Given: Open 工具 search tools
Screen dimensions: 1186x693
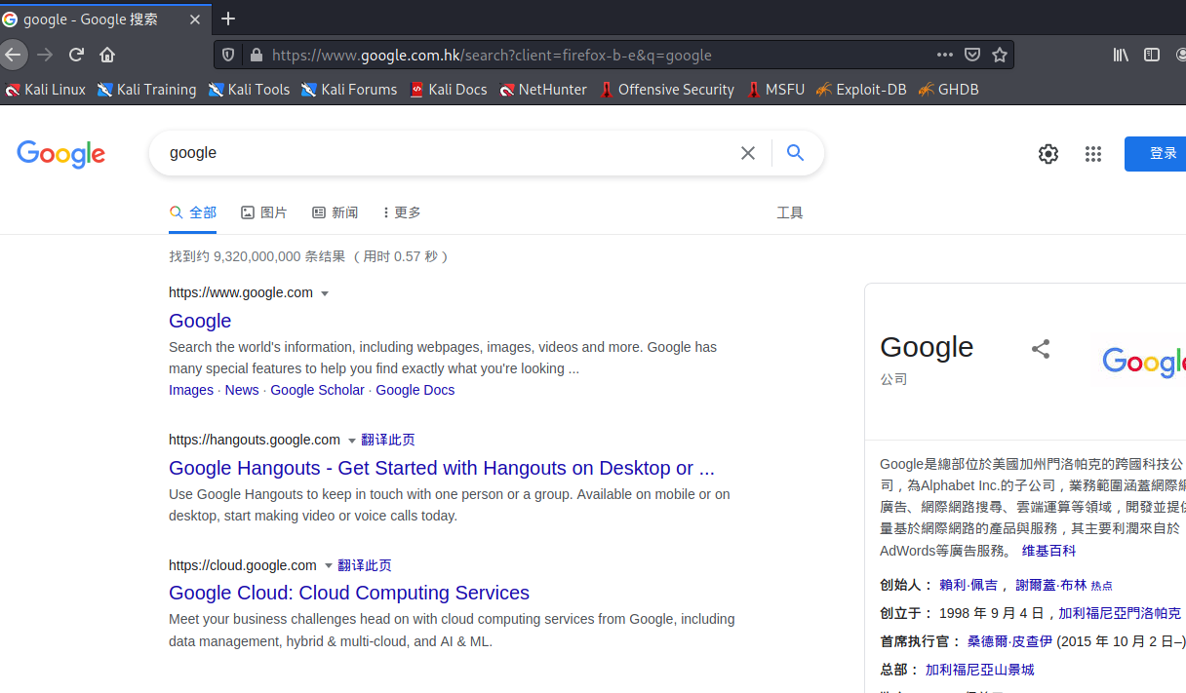Looking at the screenshot, I should point(790,212).
